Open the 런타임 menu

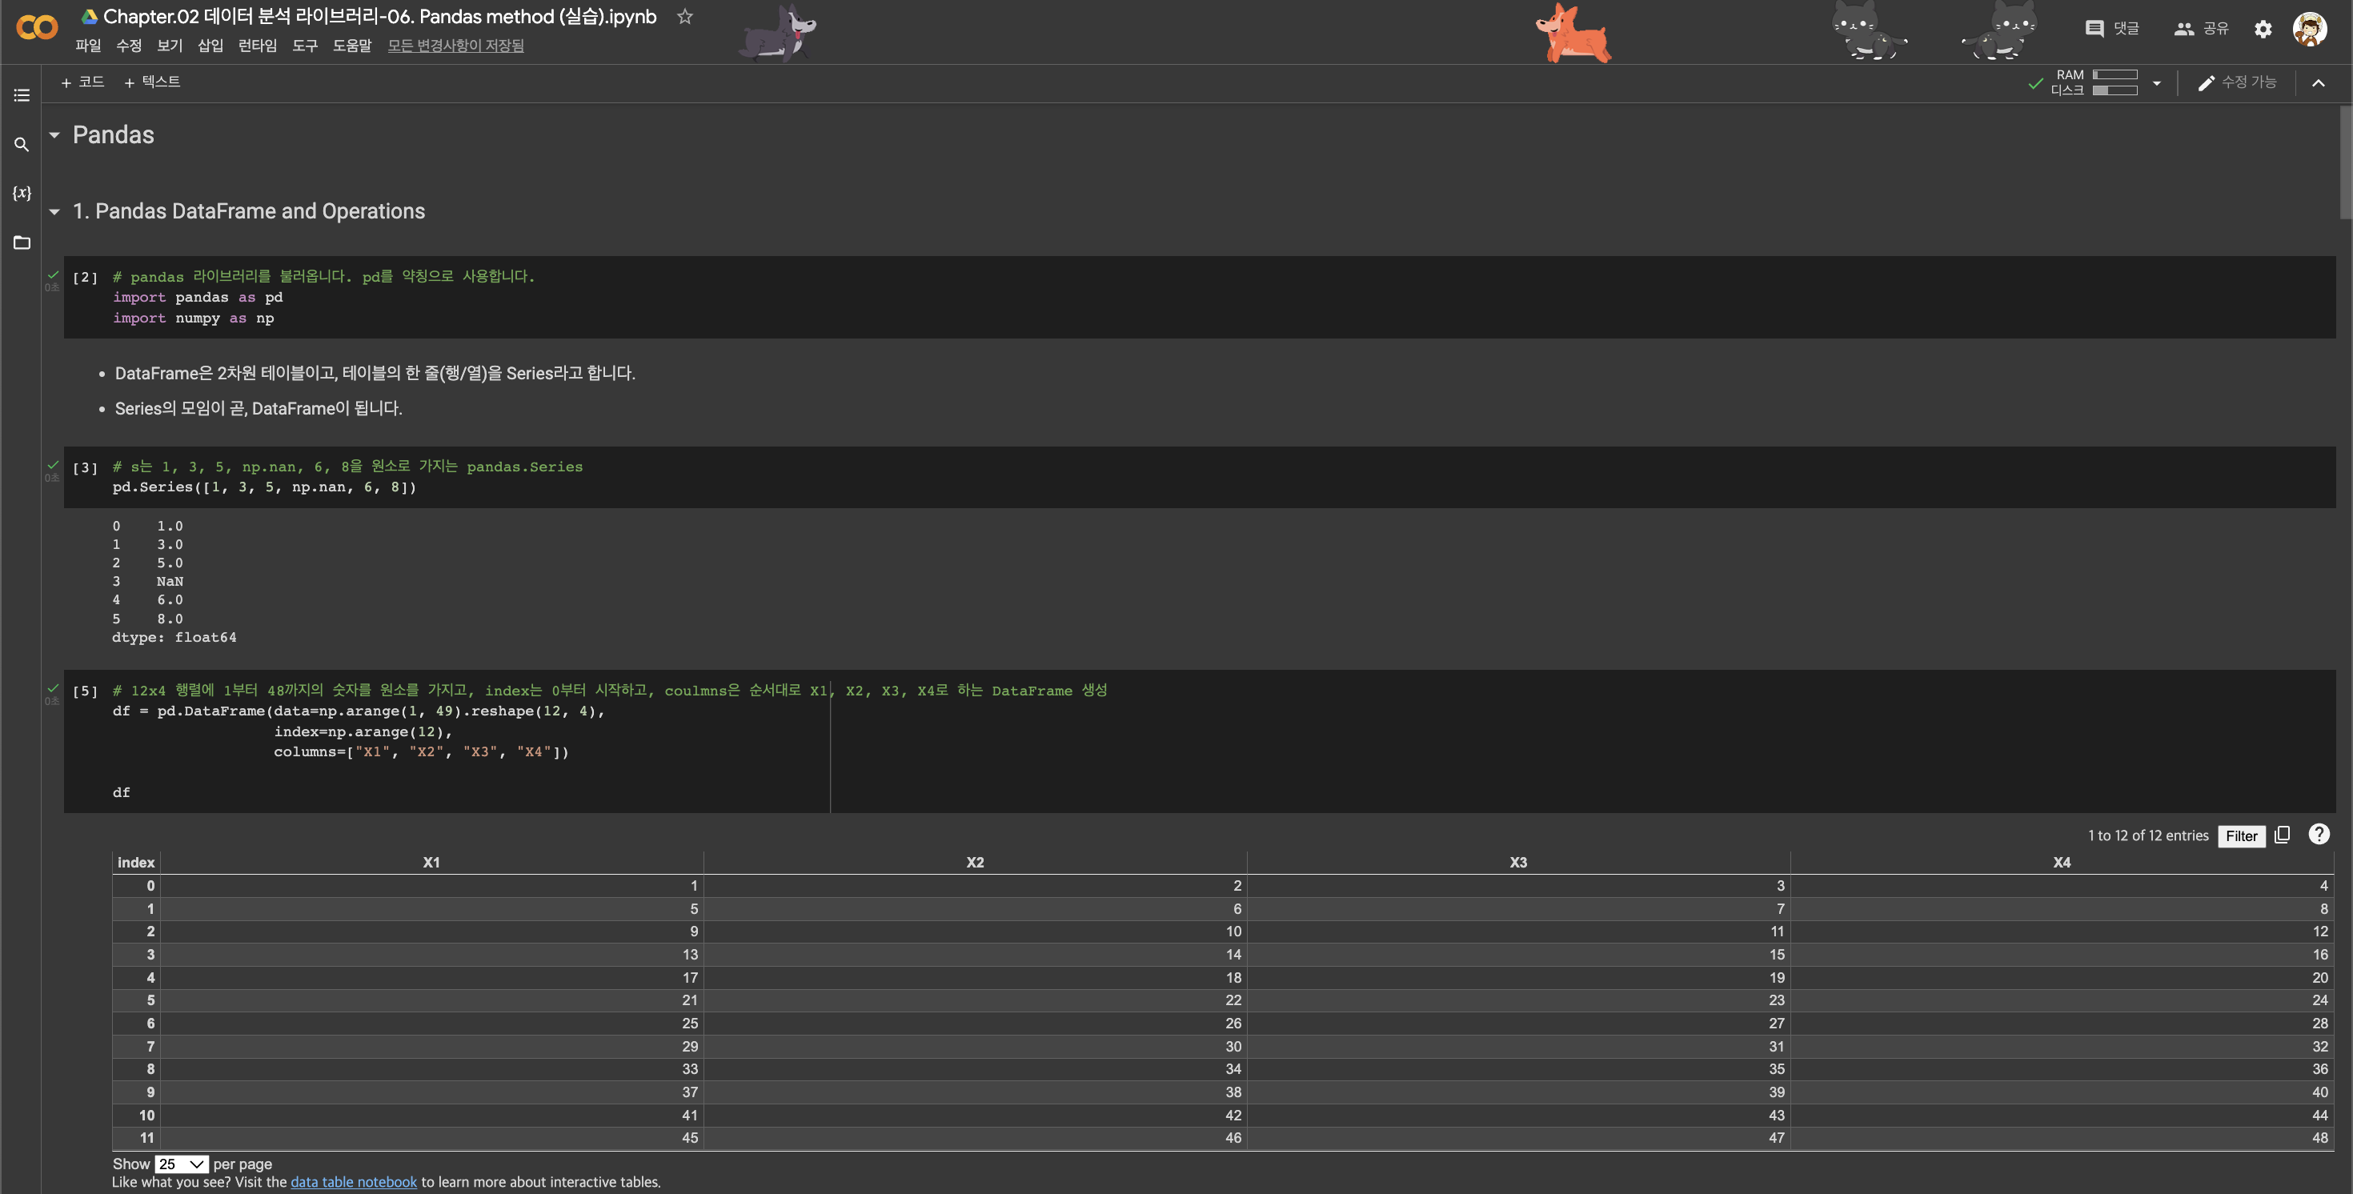[257, 46]
